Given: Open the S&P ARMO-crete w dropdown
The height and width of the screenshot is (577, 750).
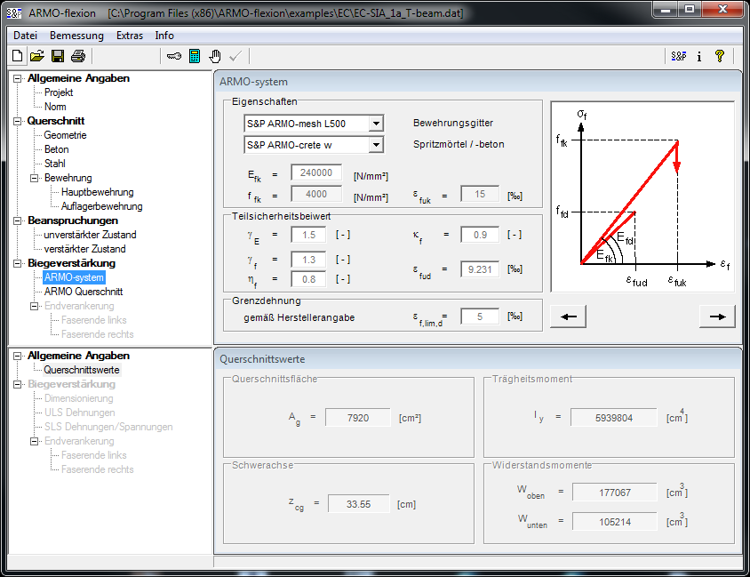Looking at the screenshot, I should tap(376, 144).
